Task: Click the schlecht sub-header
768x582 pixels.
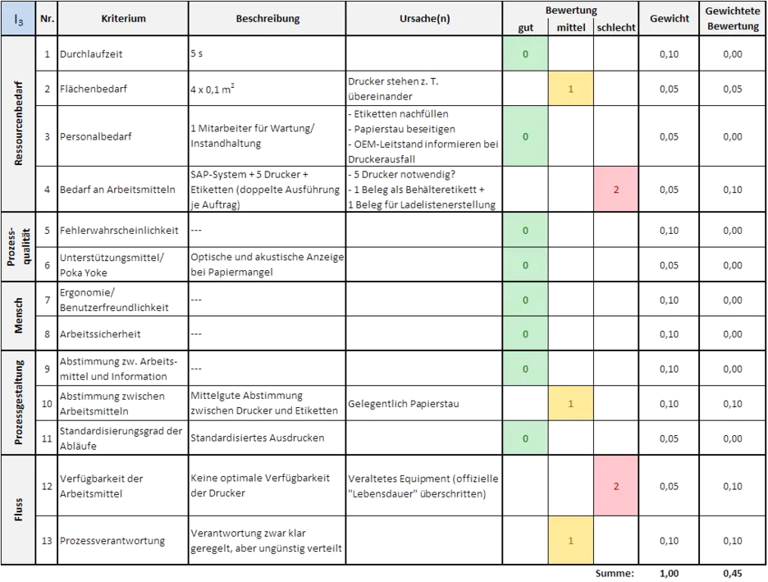Action: [615, 28]
